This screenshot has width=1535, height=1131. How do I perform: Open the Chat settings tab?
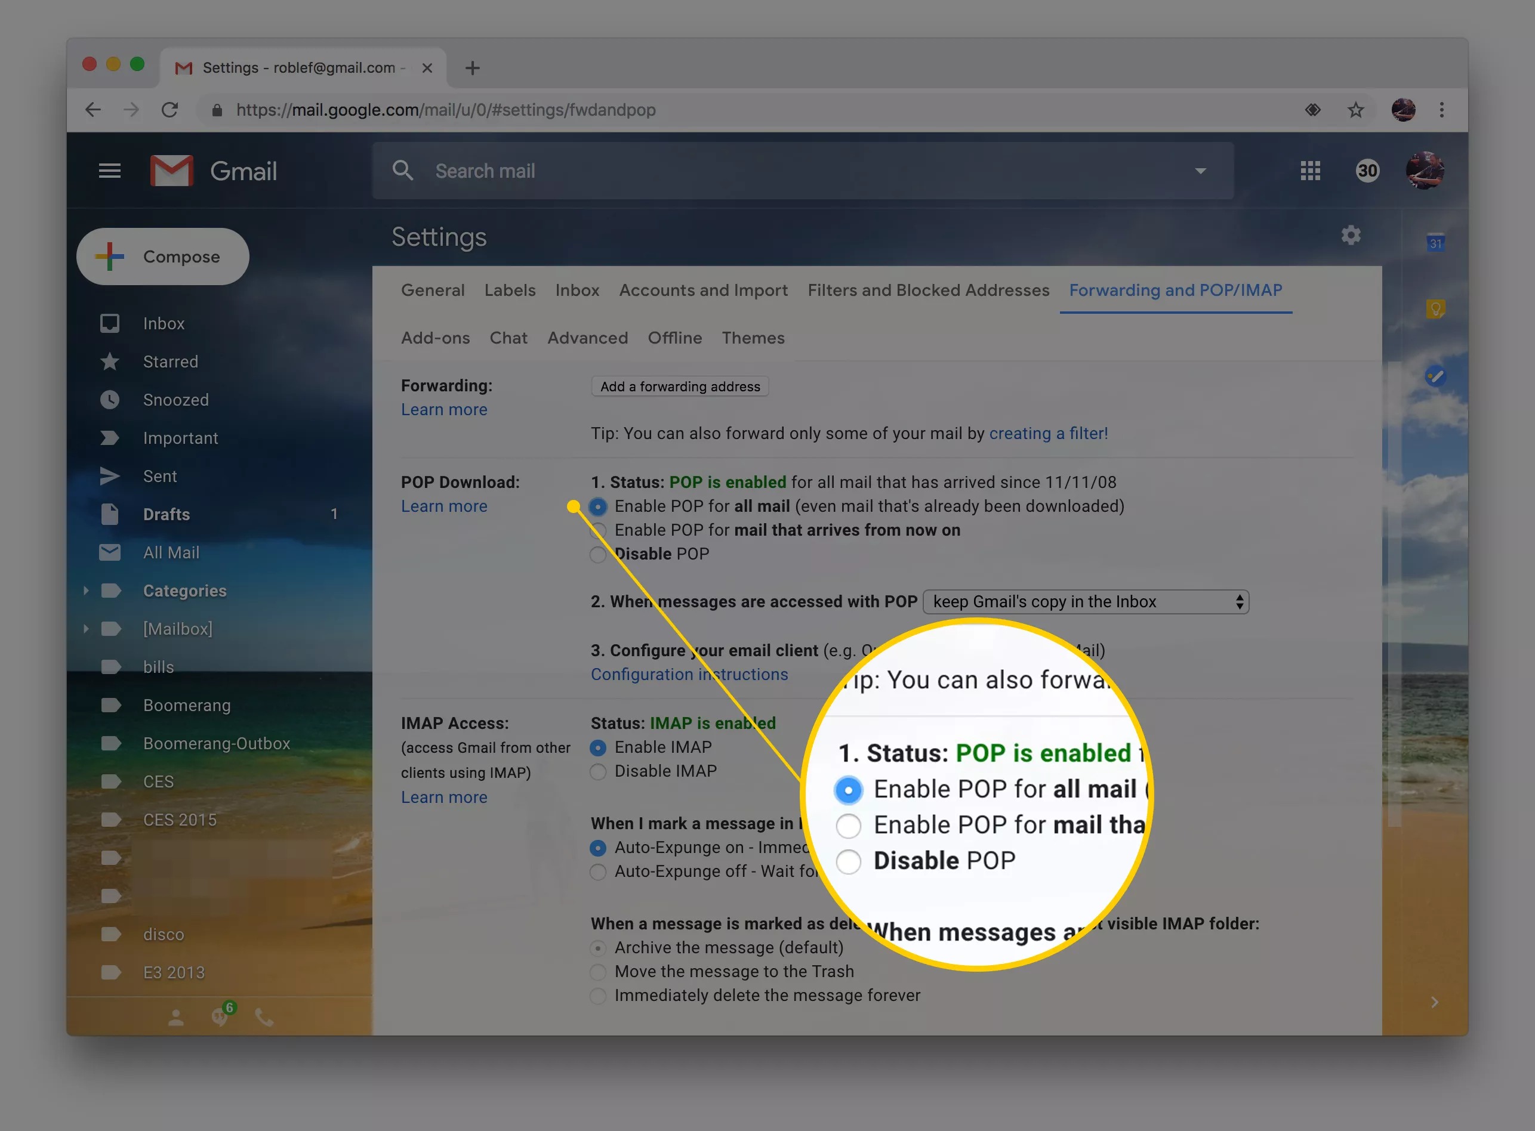(x=508, y=338)
